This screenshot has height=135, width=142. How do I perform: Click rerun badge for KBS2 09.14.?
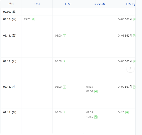click(x=65, y=113)
